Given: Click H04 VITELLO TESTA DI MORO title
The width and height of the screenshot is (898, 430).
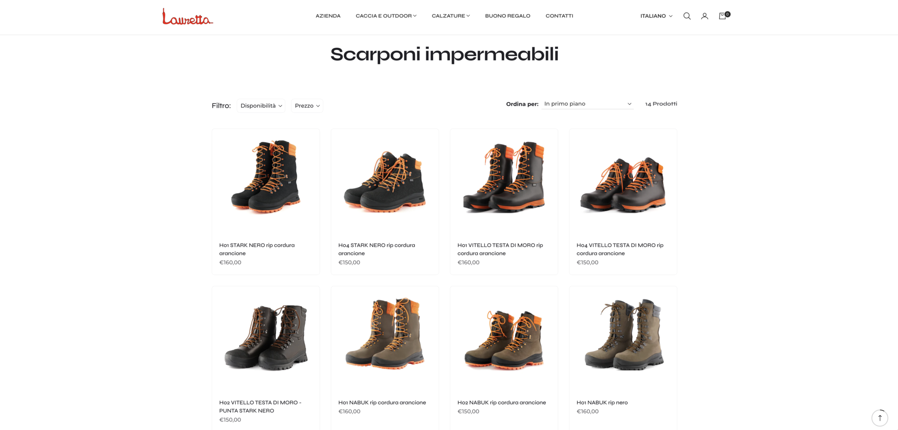Looking at the screenshot, I should pos(620,249).
